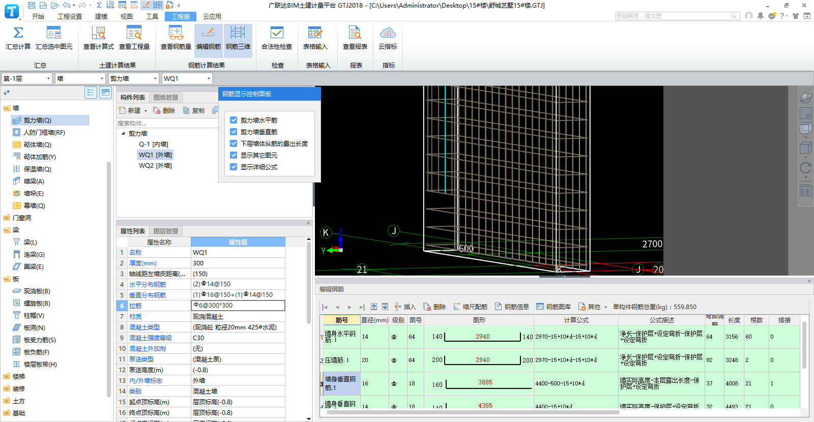This screenshot has height=422, width=814.
Task: Click help search box in title bar
Action: pos(677,16)
